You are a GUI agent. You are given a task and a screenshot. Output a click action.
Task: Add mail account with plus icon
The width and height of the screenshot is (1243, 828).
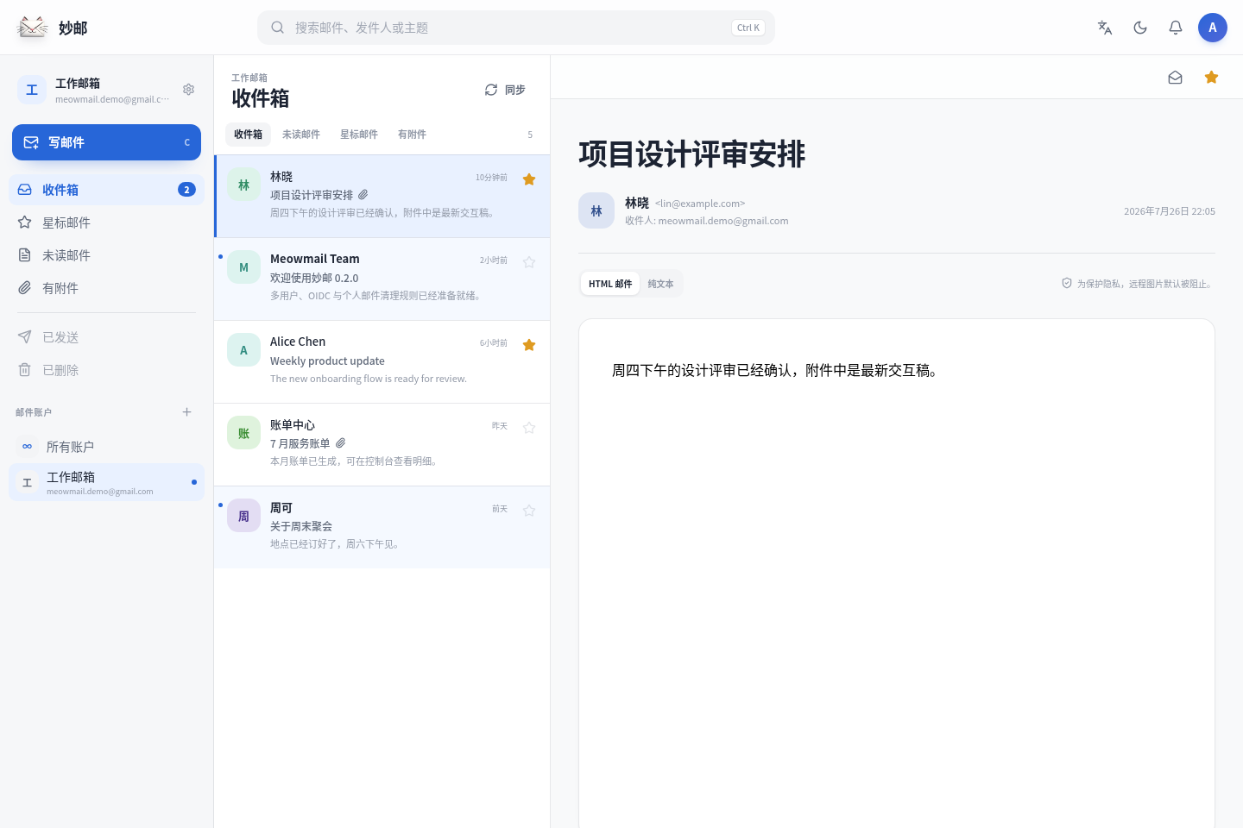[186, 412]
